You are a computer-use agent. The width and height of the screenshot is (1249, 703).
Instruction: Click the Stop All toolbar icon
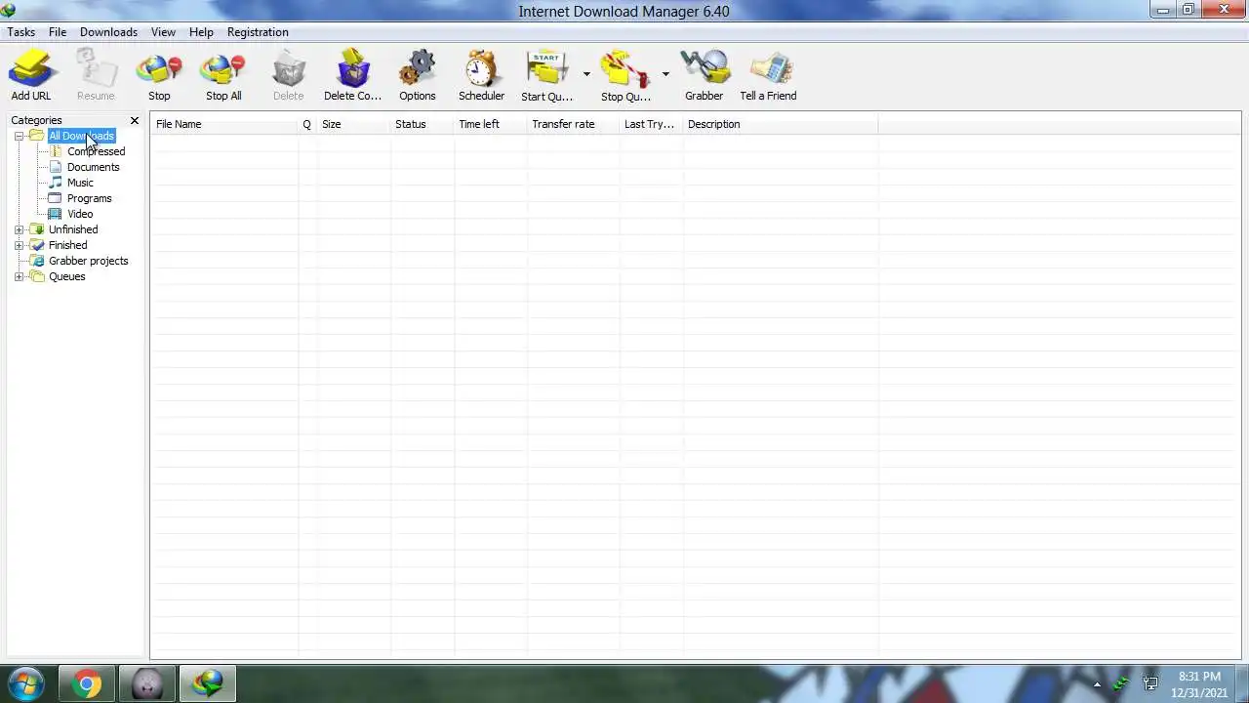coord(223,70)
